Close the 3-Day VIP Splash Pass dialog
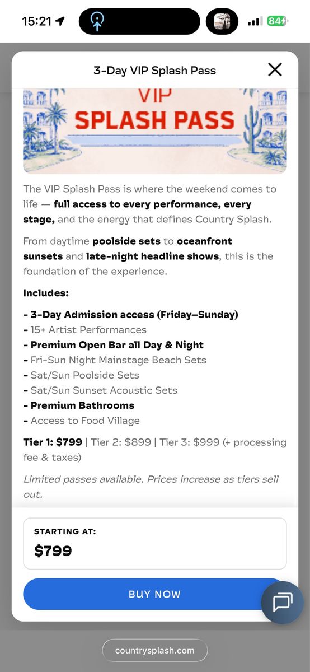This screenshot has height=672, width=310. pos(275,69)
